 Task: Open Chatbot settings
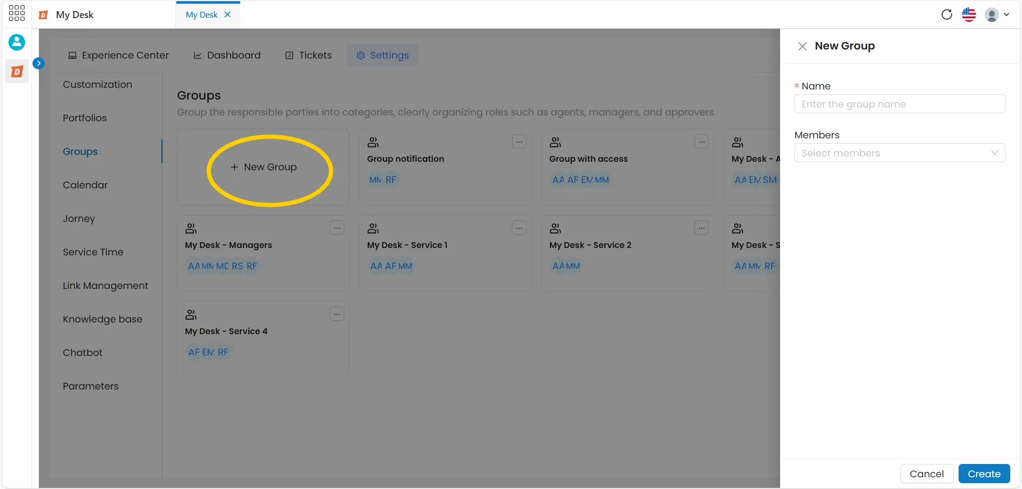(83, 353)
